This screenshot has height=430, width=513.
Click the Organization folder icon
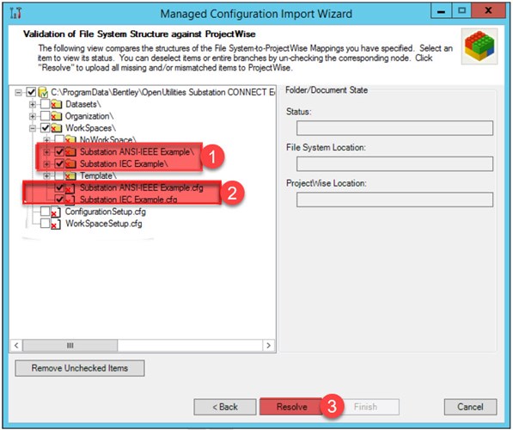point(56,116)
